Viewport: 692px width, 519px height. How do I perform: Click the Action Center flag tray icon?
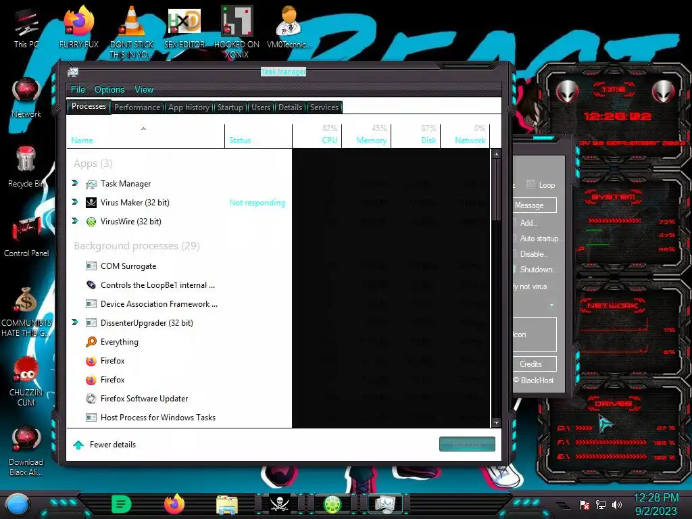(585, 504)
